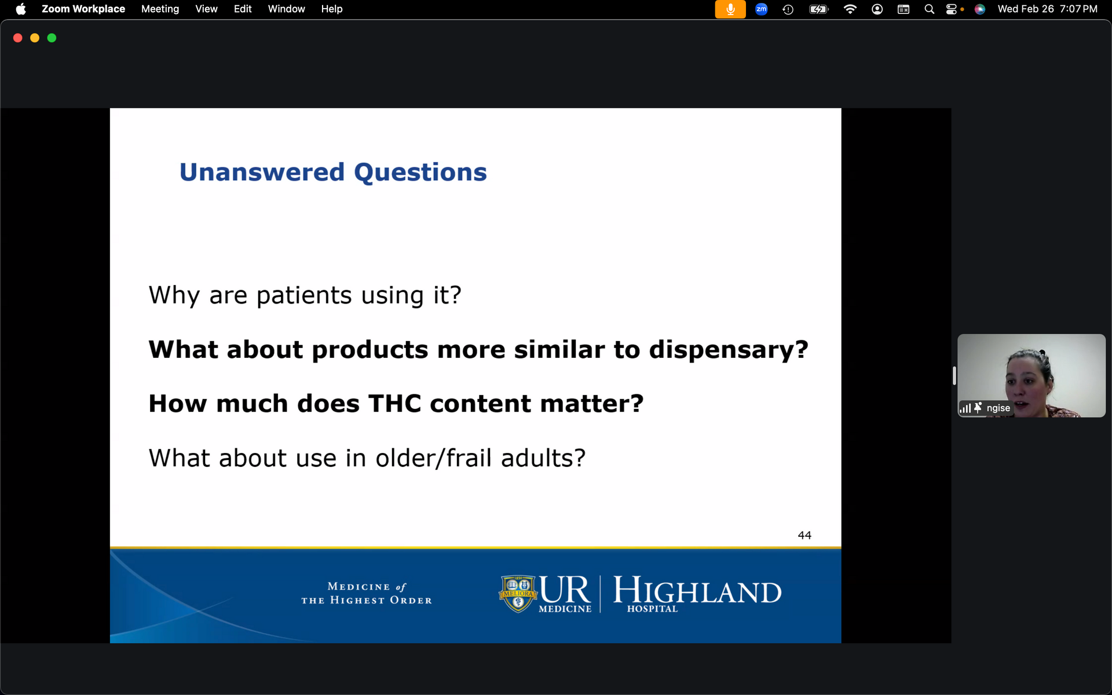Click the pin icon on ngise's video tile
1112x695 pixels.
[978, 408]
